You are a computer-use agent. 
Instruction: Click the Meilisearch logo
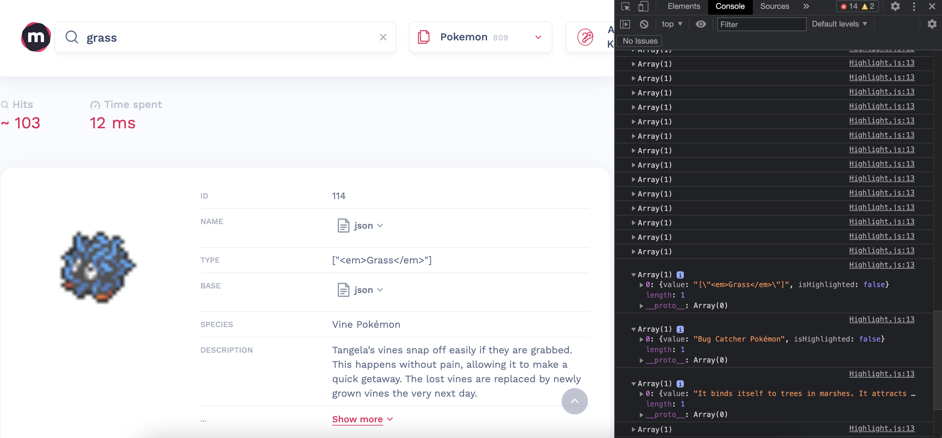click(x=35, y=37)
